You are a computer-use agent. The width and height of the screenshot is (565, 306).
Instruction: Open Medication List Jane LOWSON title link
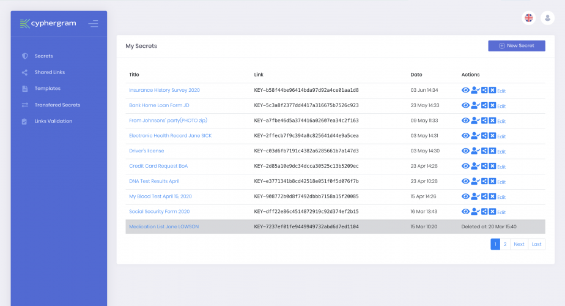pyautogui.click(x=164, y=226)
